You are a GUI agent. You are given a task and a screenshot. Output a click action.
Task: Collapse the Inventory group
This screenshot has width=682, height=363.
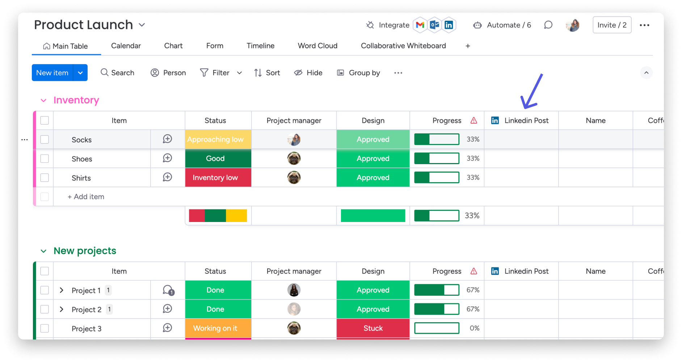tap(43, 101)
